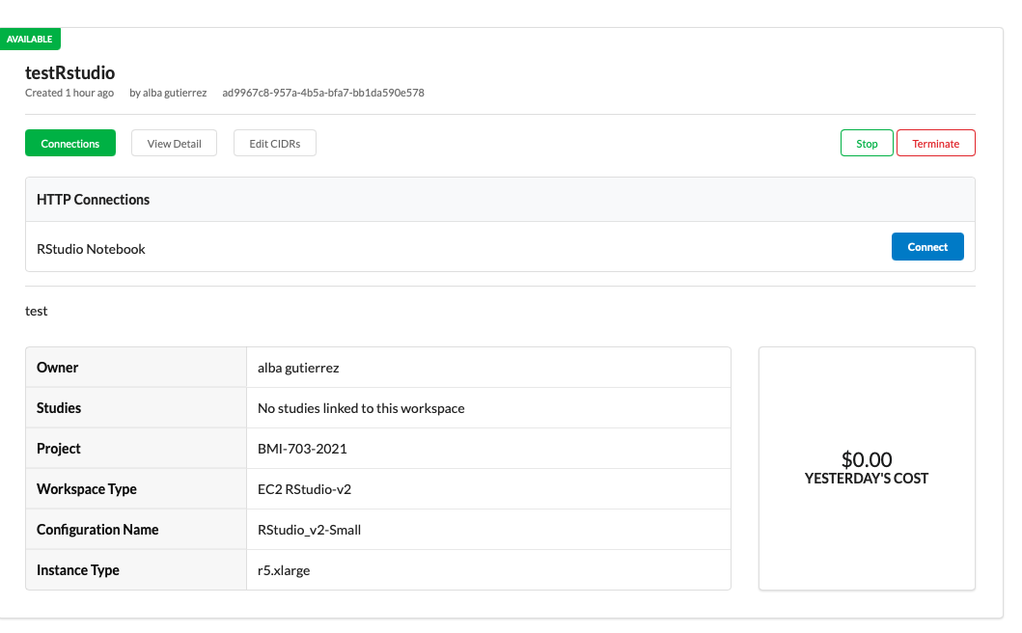The width and height of the screenshot is (1022, 633).
Task: Click the HTTP Connections section header
Action: point(93,199)
